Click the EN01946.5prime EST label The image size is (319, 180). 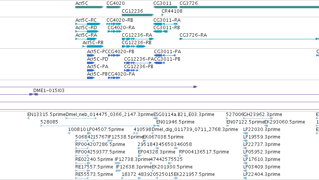[x=175, y=122]
